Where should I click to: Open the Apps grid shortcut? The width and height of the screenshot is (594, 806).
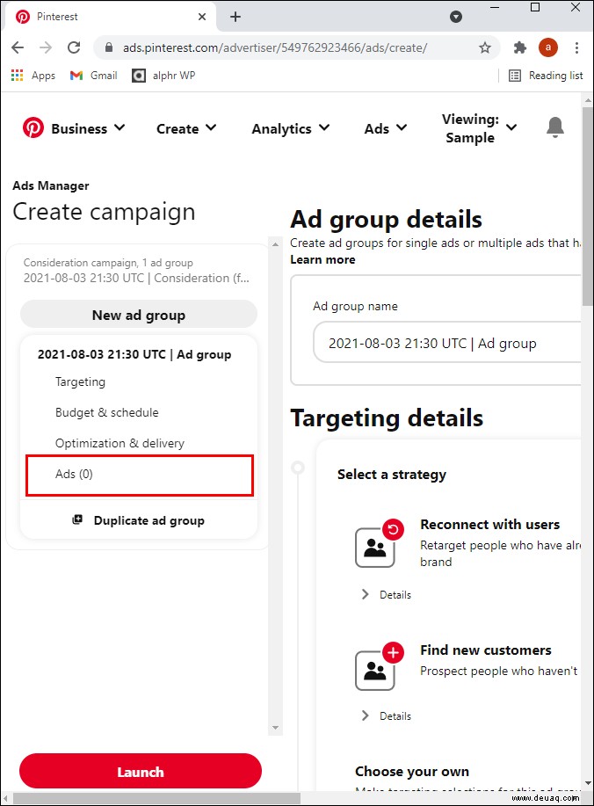pos(33,76)
